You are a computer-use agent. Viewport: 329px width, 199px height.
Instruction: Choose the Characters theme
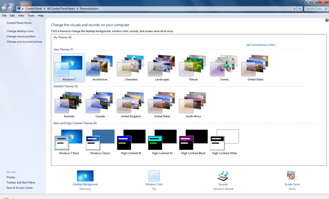click(131, 68)
